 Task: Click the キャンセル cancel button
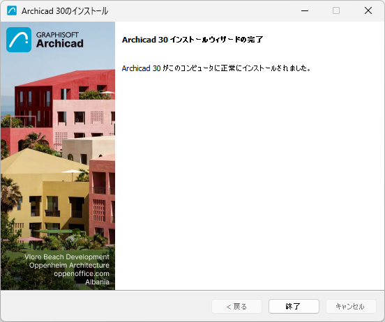(x=351, y=306)
